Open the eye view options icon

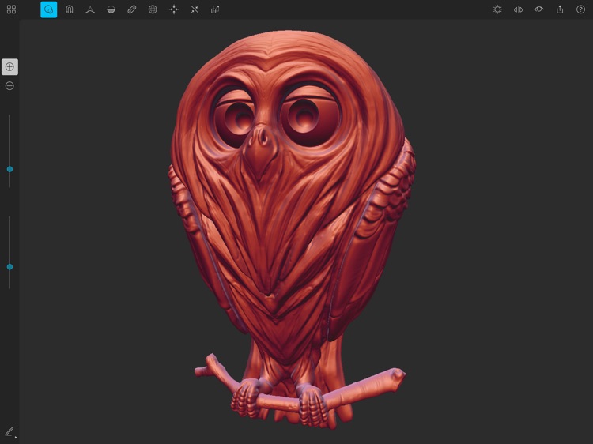tap(539, 9)
